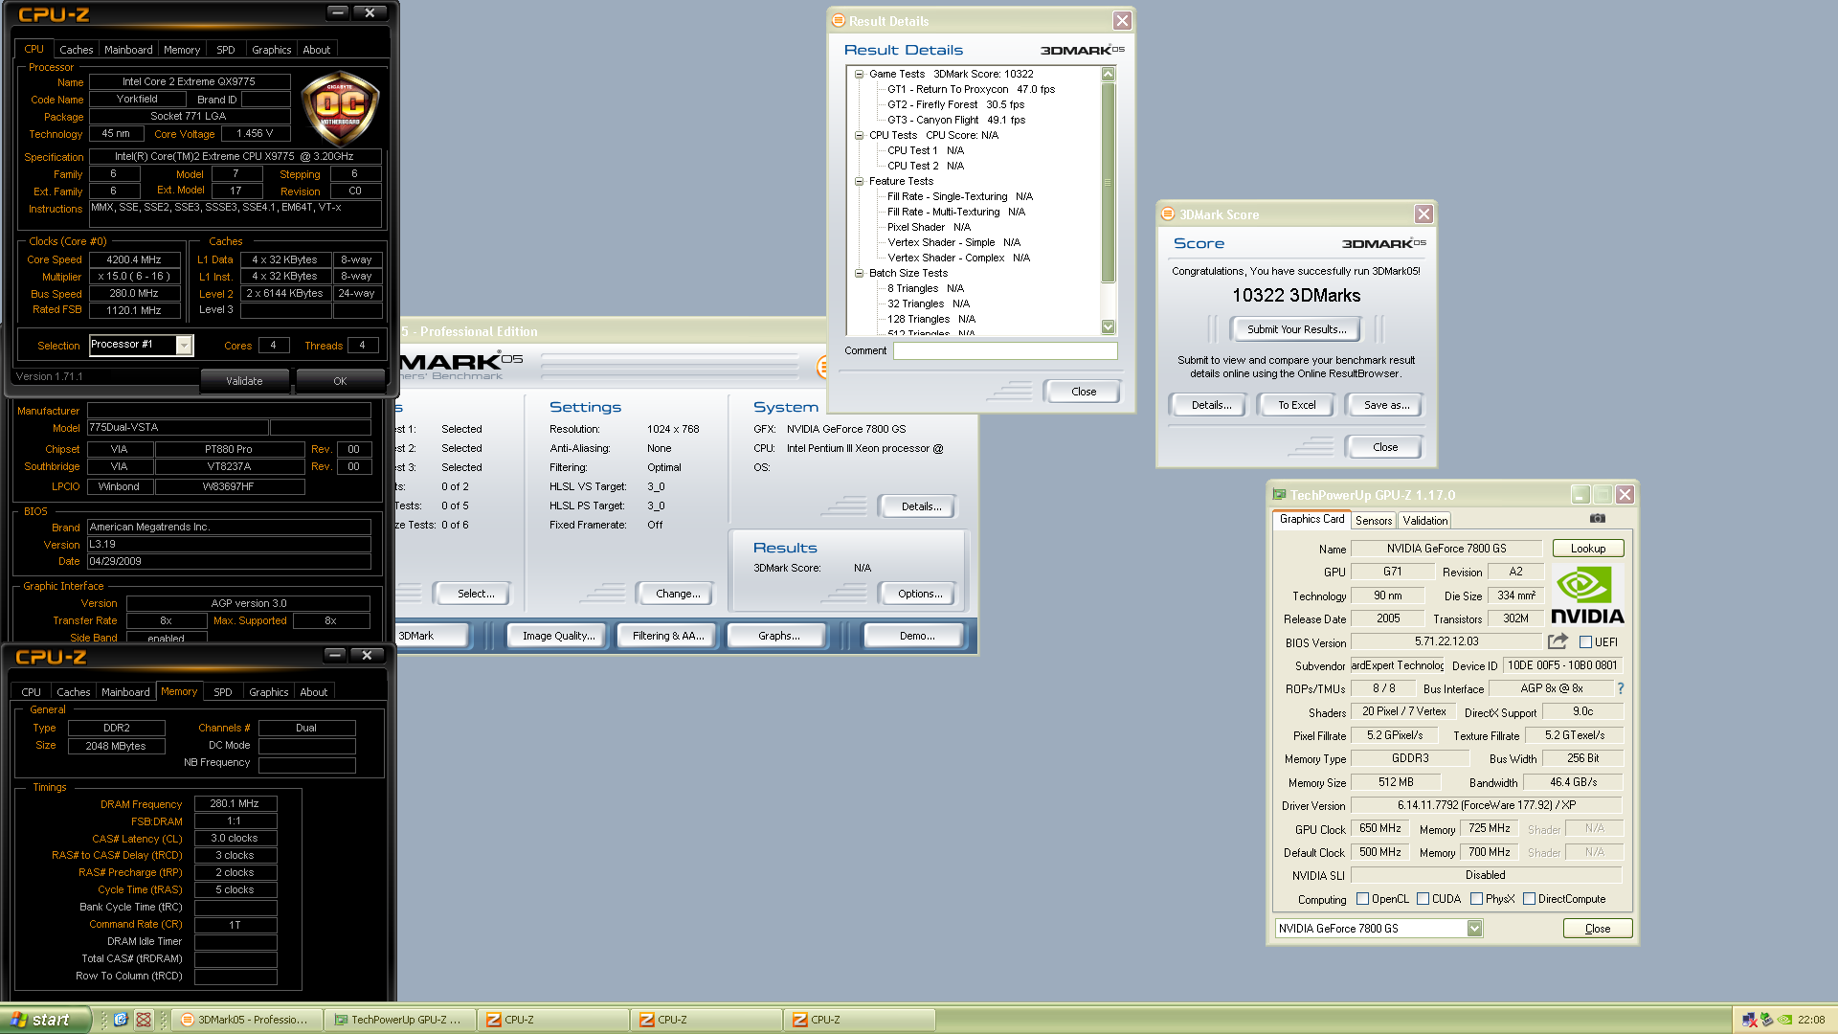Open the SPD tab in top CPU-Z
The width and height of the screenshot is (1838, 1034).
(226, 50)
